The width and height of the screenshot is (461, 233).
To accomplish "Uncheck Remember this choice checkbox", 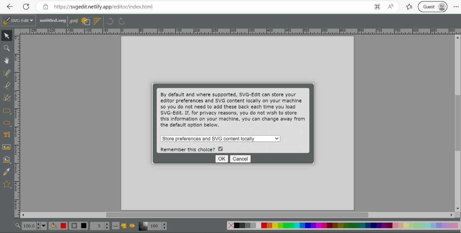I will [x=220, y=149].
